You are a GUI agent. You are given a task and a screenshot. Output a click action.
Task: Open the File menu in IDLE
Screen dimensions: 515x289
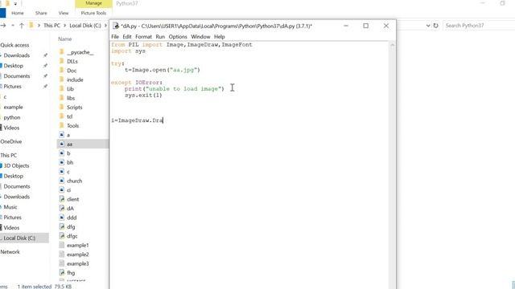115,37
